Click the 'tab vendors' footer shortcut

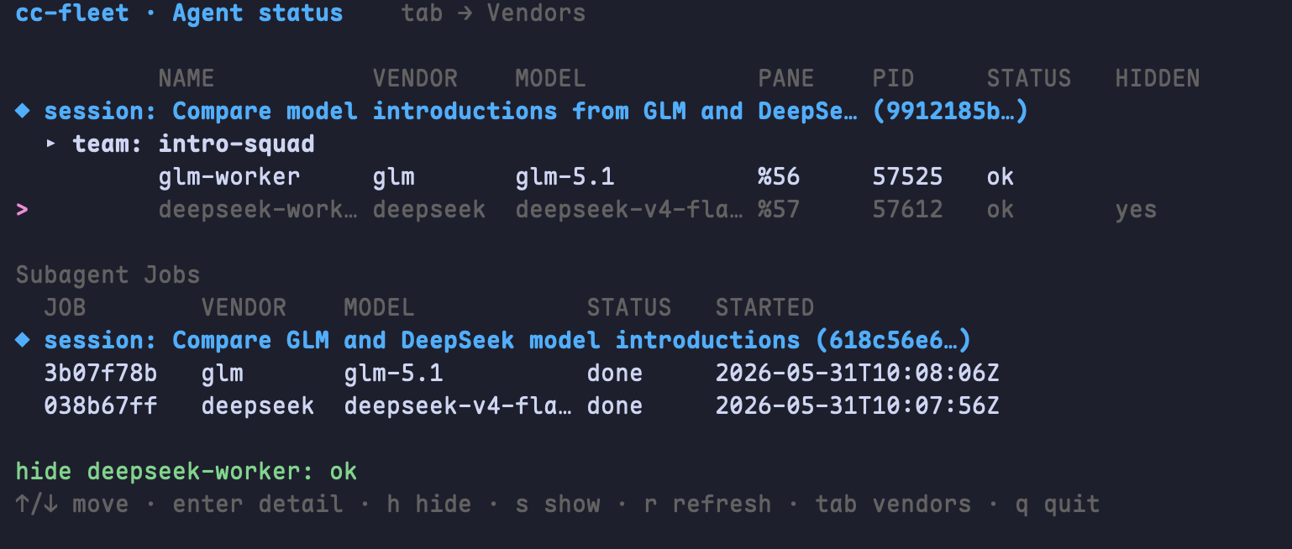click(893, 504)
